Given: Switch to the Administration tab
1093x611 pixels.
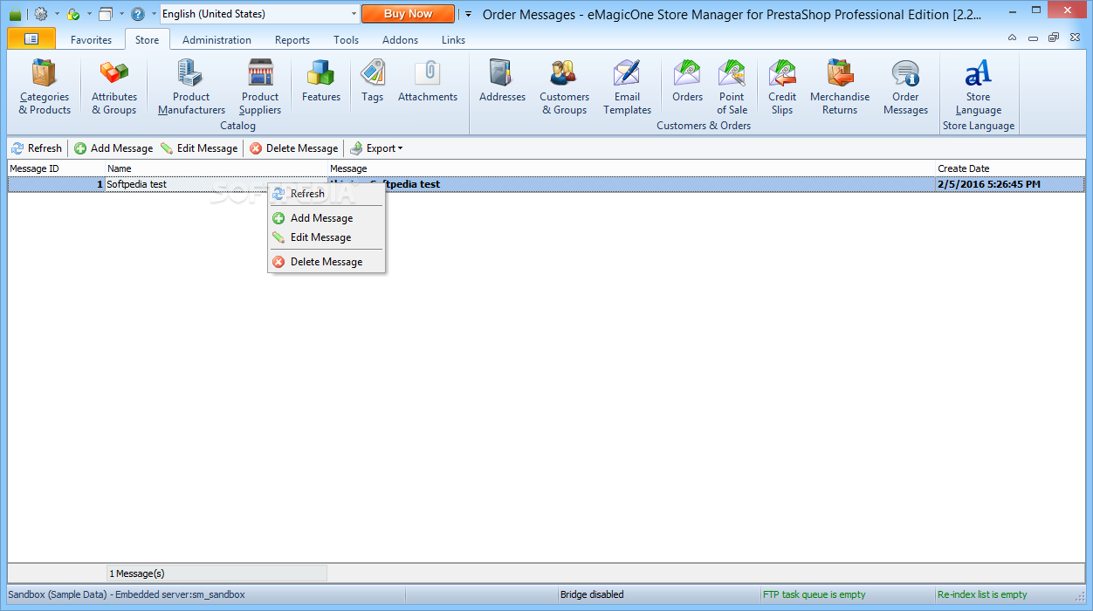Looking at the screenshot, I should click(x=217, y=40).
